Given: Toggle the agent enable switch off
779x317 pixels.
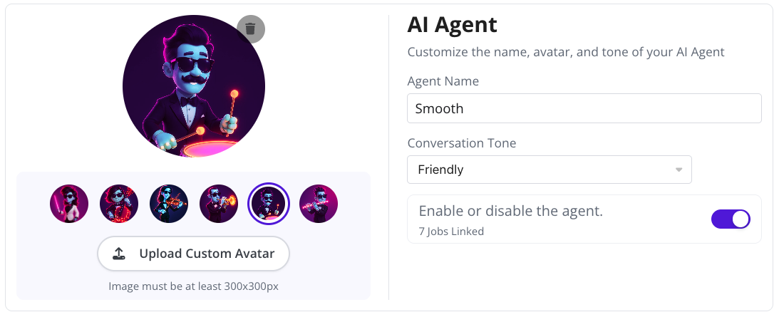Looking at the screenshot, I should (731, 219).
